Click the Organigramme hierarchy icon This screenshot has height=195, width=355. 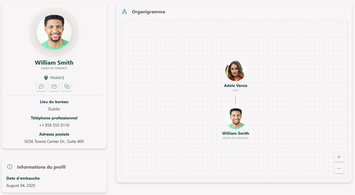[124, 12]
